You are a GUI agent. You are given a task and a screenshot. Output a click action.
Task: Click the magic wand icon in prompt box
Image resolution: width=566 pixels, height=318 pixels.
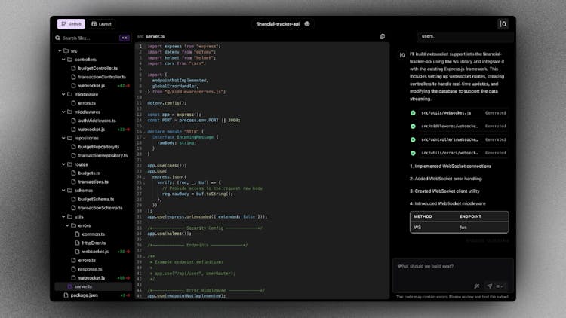coord(477,286)
